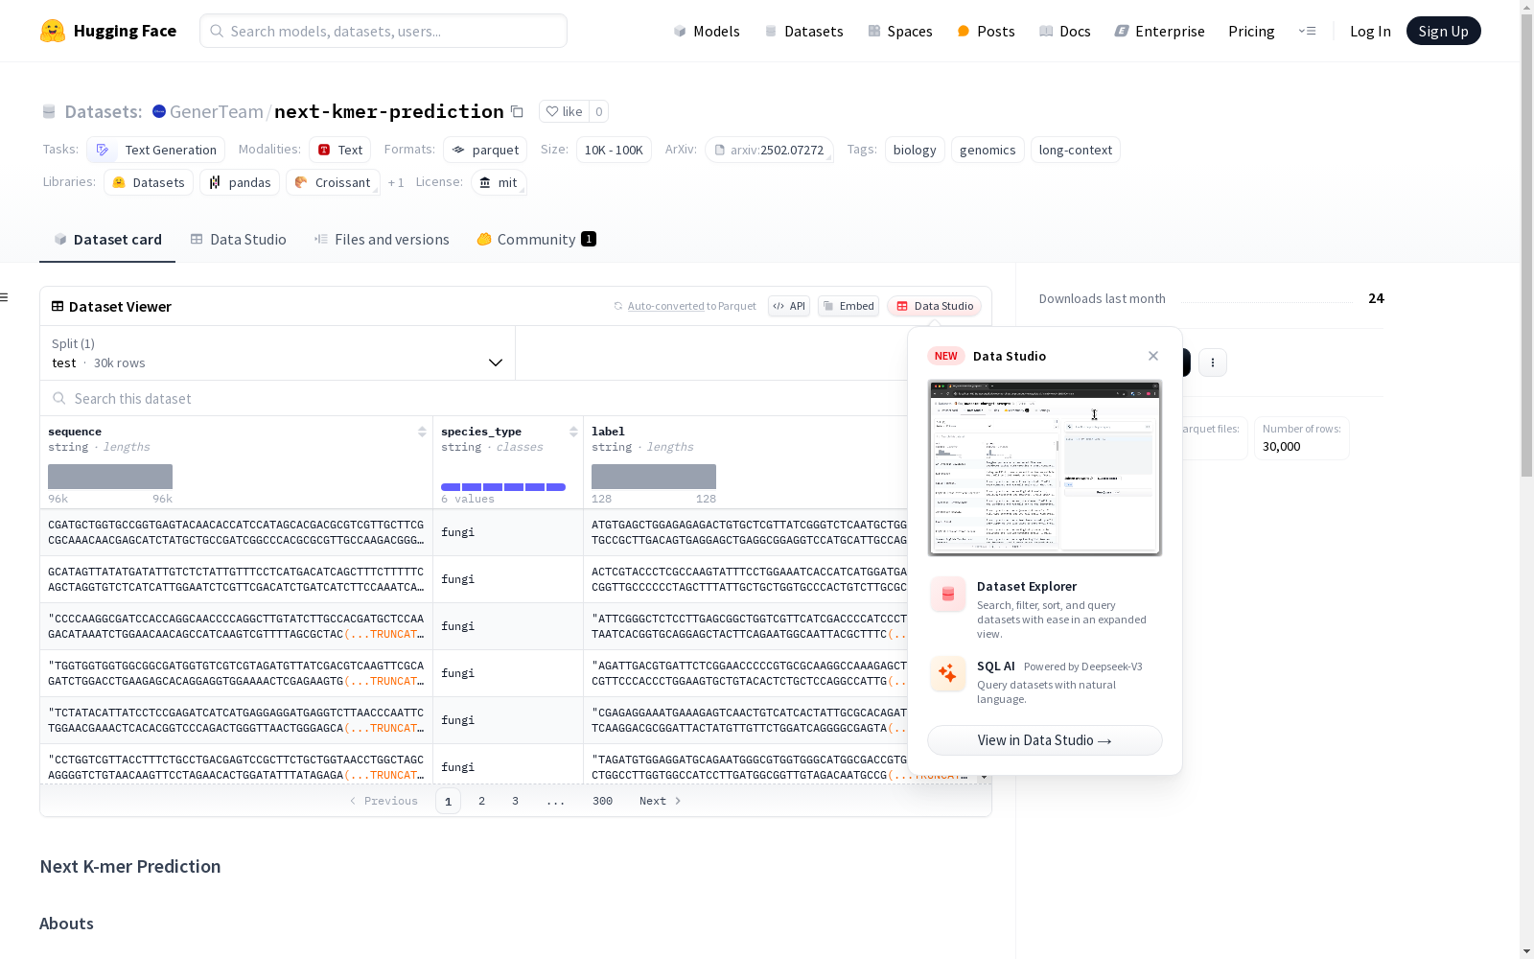Close the Data Studio popup
The image size is (1534, 959).
tap(1153, 356)
